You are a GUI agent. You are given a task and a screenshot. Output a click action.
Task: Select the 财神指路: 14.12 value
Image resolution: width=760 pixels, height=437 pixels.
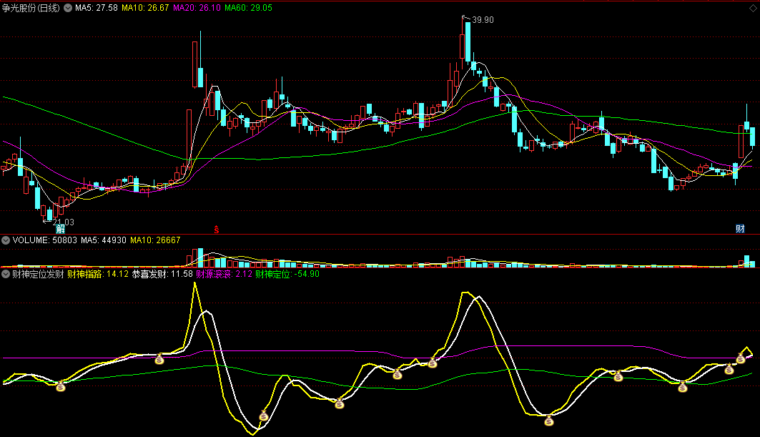pos(98,274)
